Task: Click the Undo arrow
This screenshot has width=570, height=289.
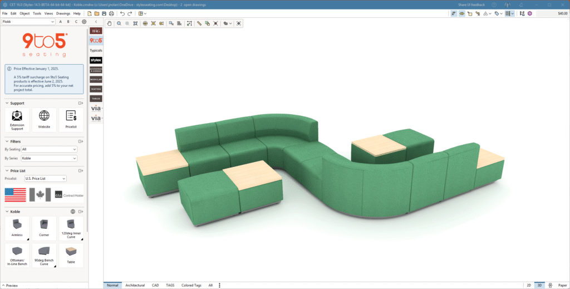Action: tap(122, 13)
